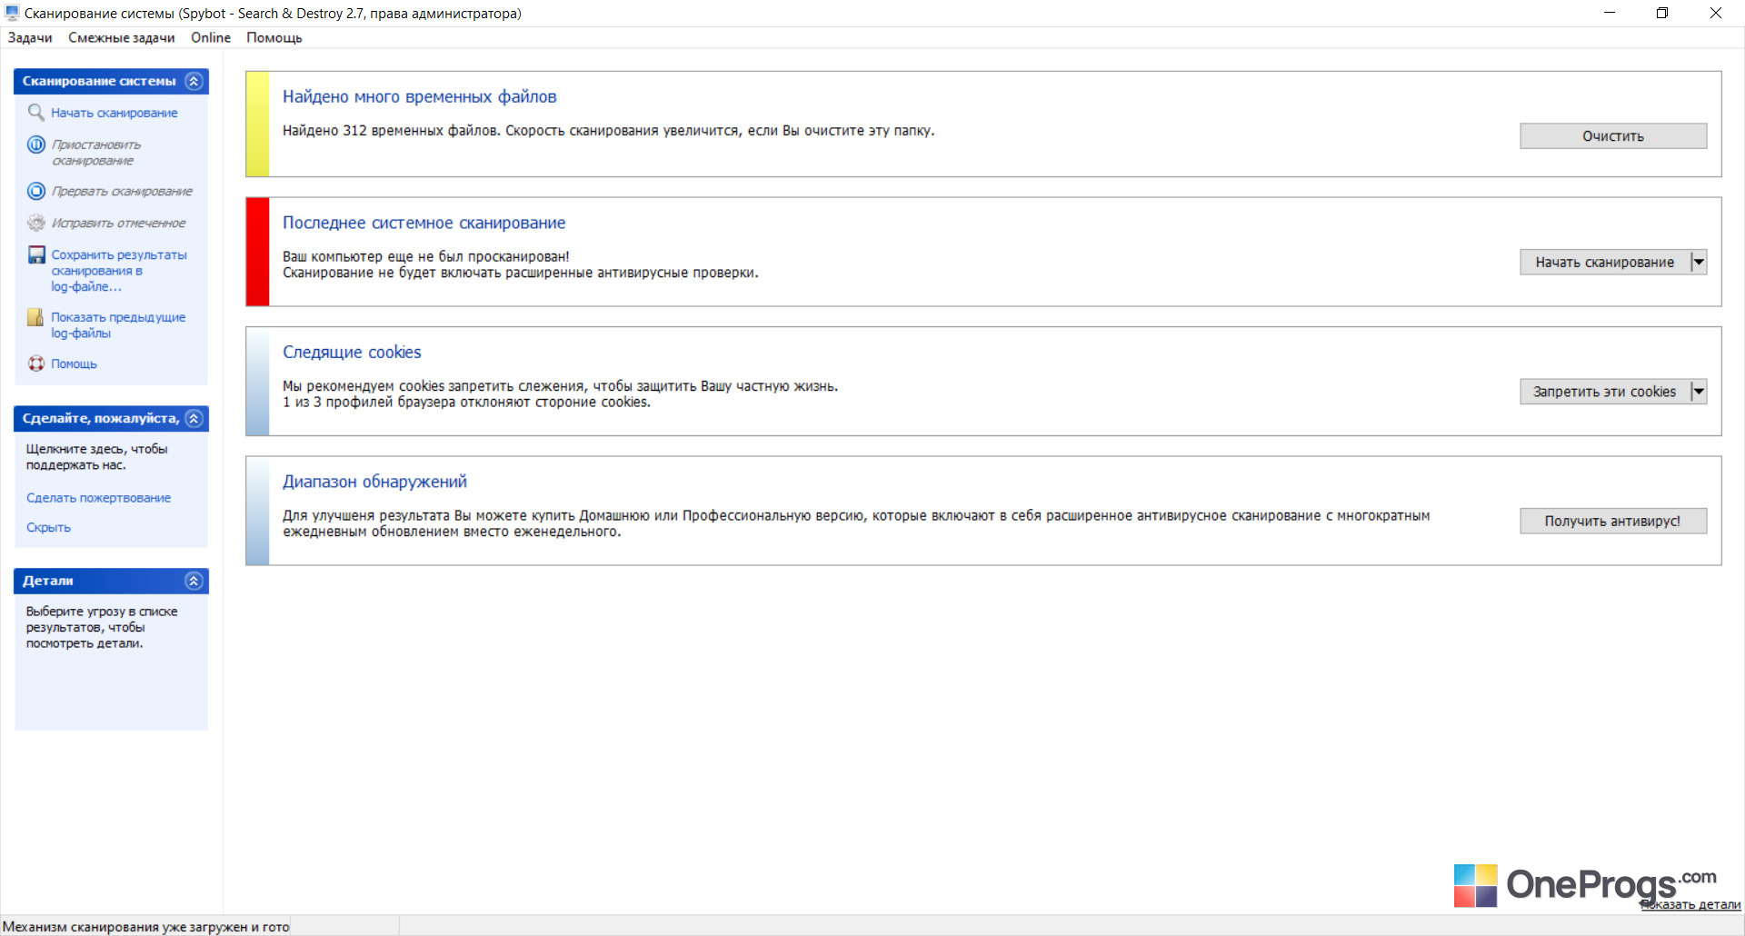Click Показать детали link at bottom right
Viewport: 1745px width, 936px height.
pyautogui.click(x=1690, y=904)
